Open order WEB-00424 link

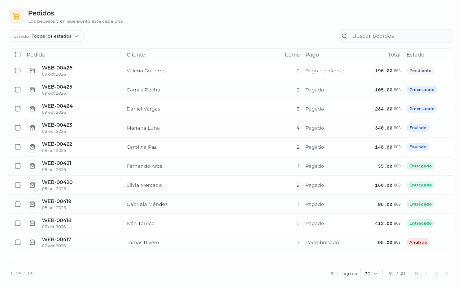pyautogui.click(x=57, y=106)
